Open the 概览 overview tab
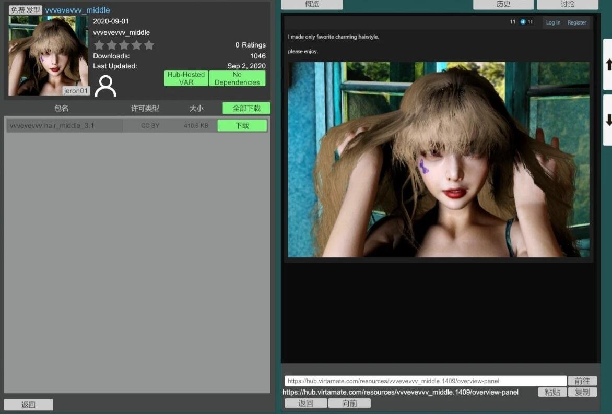 coord(312,4)
